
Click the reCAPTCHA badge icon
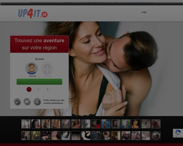pyautogui.click(x=178, y=133)
